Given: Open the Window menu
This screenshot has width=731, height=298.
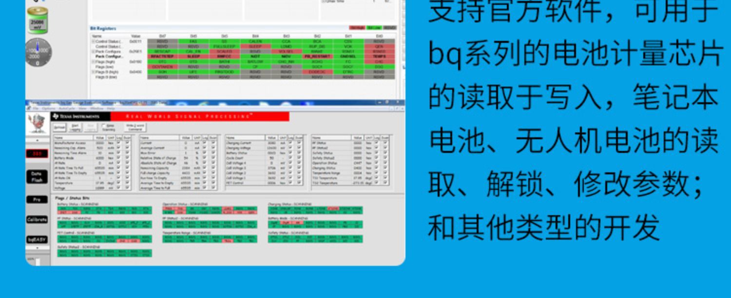Looking at the screenshot, I should 97,109.
